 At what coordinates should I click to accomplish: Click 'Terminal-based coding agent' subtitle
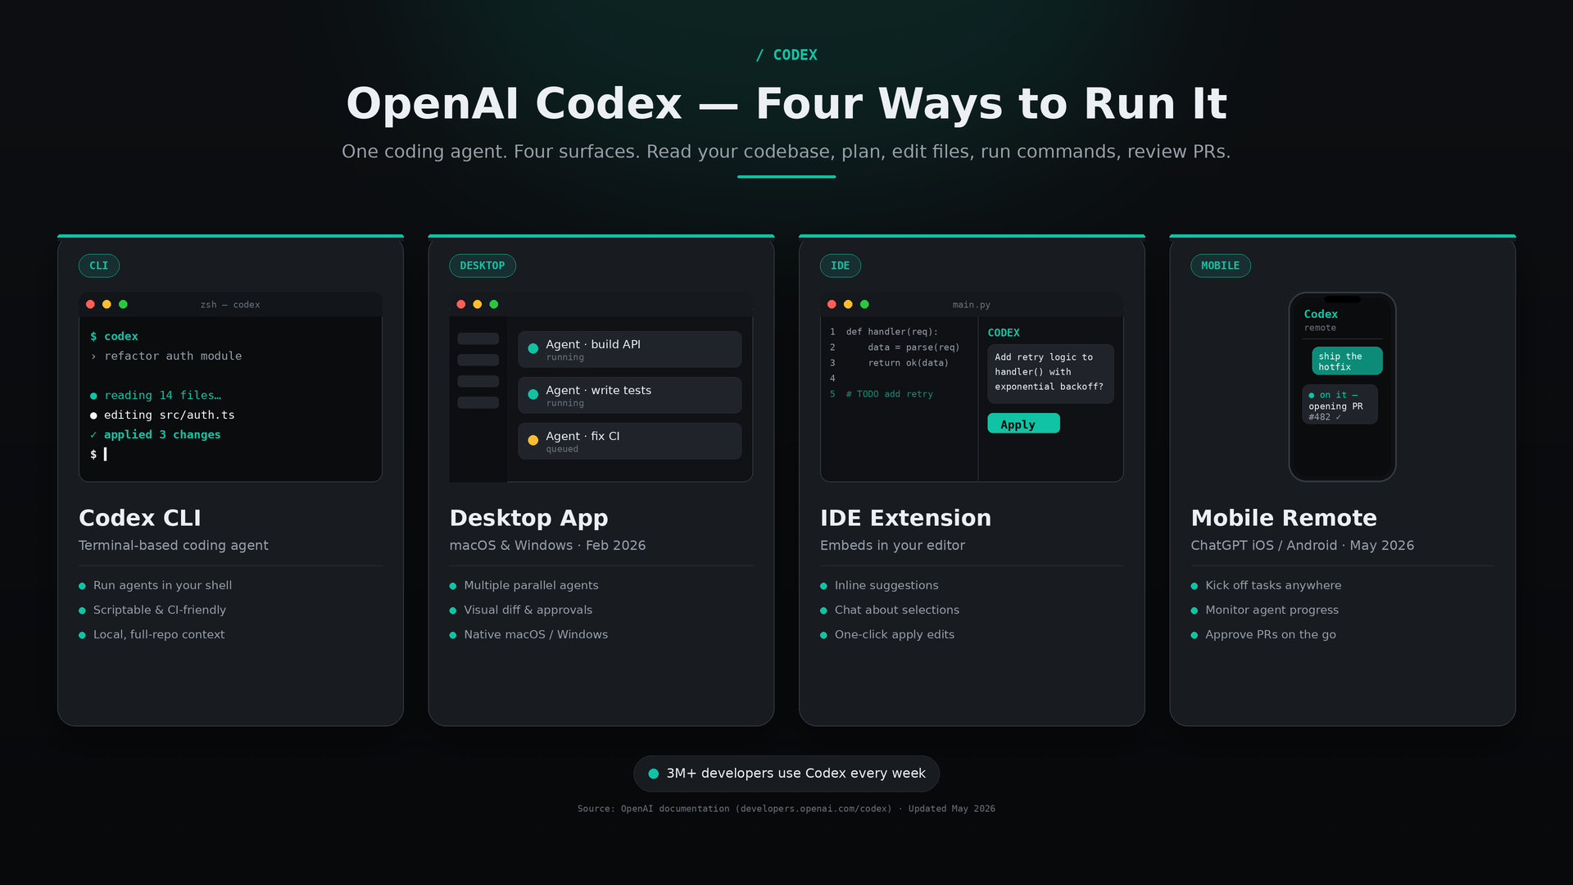(x=174, y=545)
